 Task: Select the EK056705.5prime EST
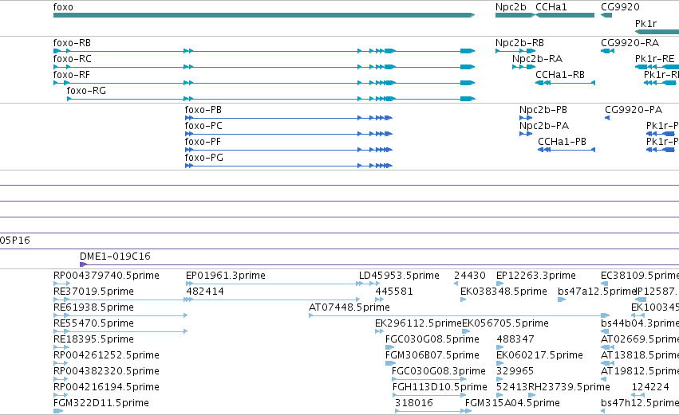[x=505, y=323]
